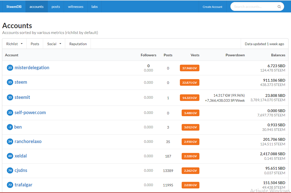
Task: Click the Powerdown column header
Action: [x=235, y=55]
